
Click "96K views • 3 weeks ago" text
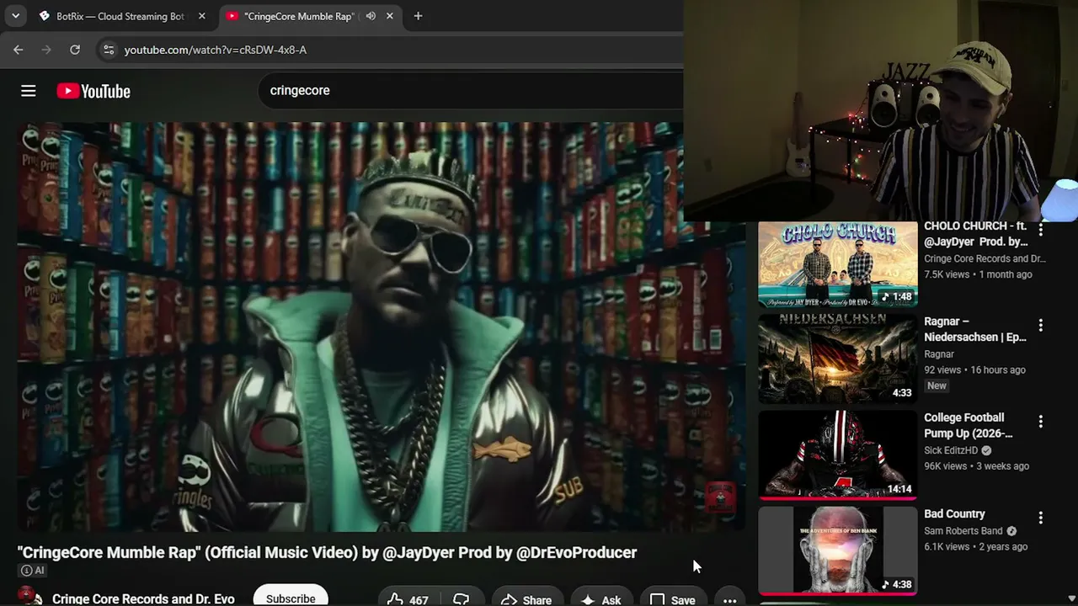coord(976,466)
